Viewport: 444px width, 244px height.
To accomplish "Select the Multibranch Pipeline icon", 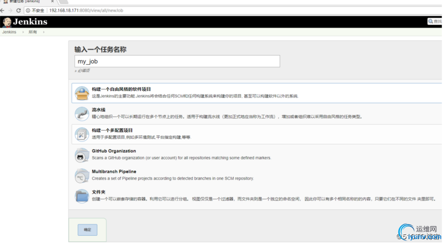I will click(x=82, y=176).
